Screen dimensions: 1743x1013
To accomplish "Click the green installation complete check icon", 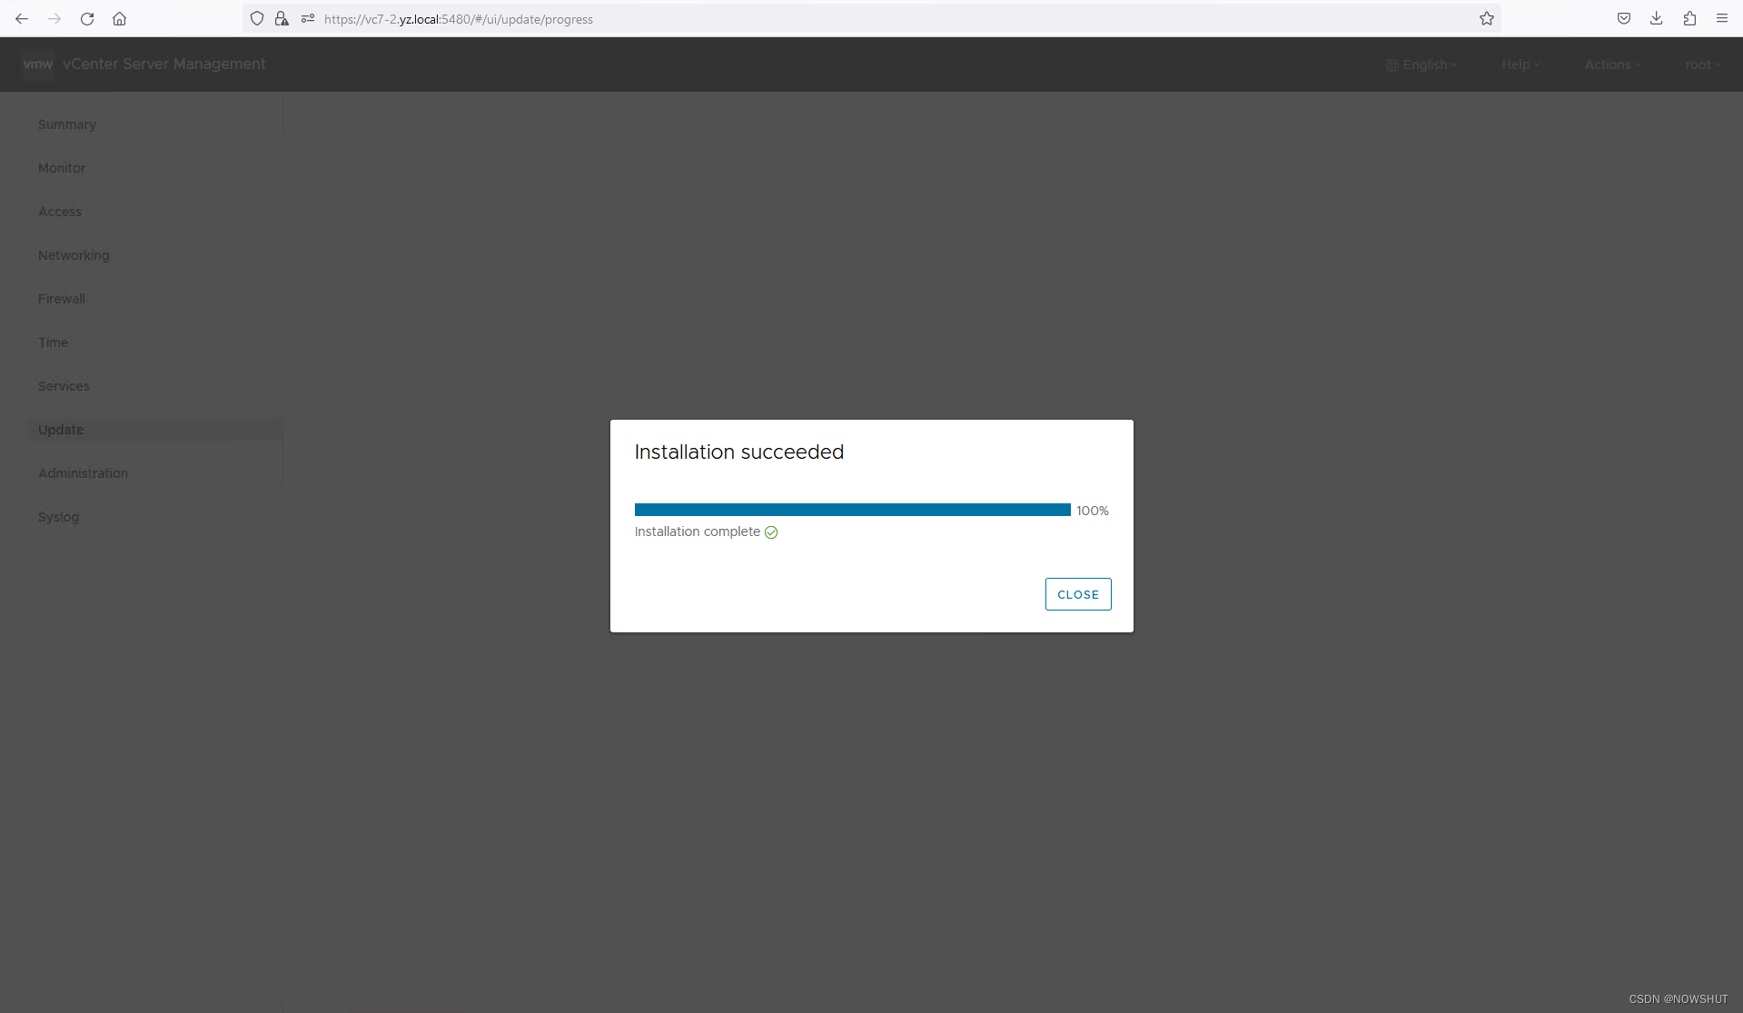I will (x=770, y=532).
